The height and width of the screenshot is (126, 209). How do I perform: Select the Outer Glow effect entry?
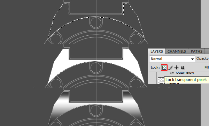[185, 73]
